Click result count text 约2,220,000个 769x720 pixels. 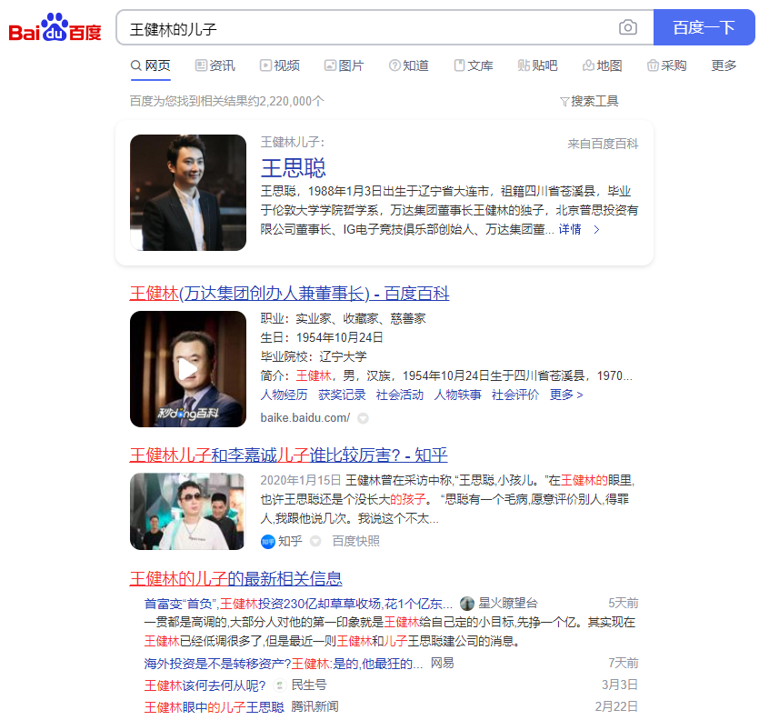[x=285, y=101]
